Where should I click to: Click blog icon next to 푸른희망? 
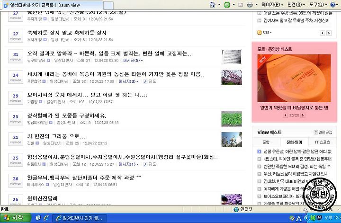44,81
